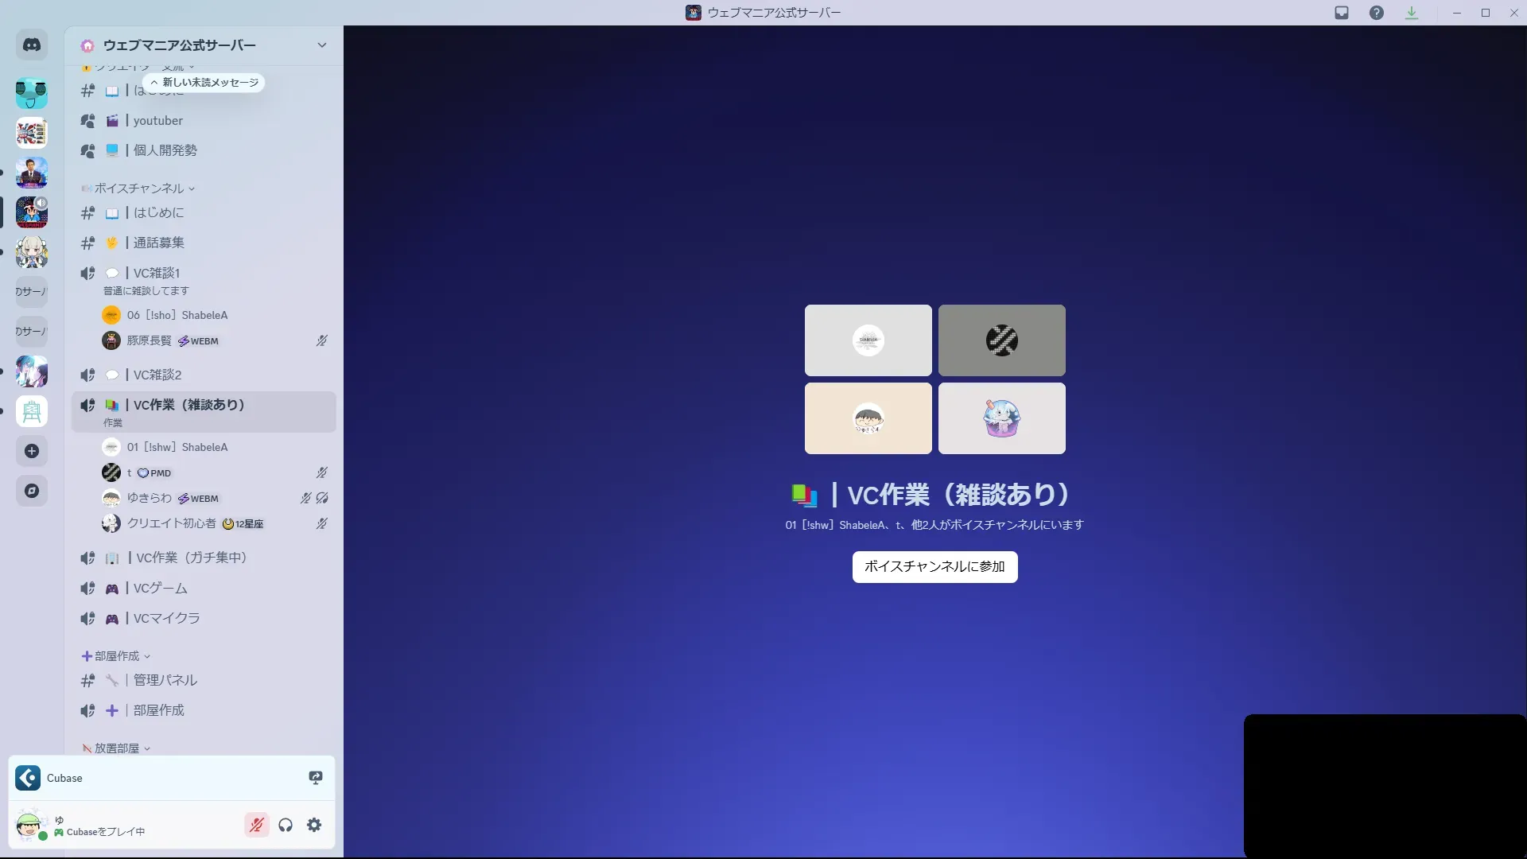Collapse the 部屋作成 category
Viewport: 1527px width, 859px height.
[x=117, y=656]
